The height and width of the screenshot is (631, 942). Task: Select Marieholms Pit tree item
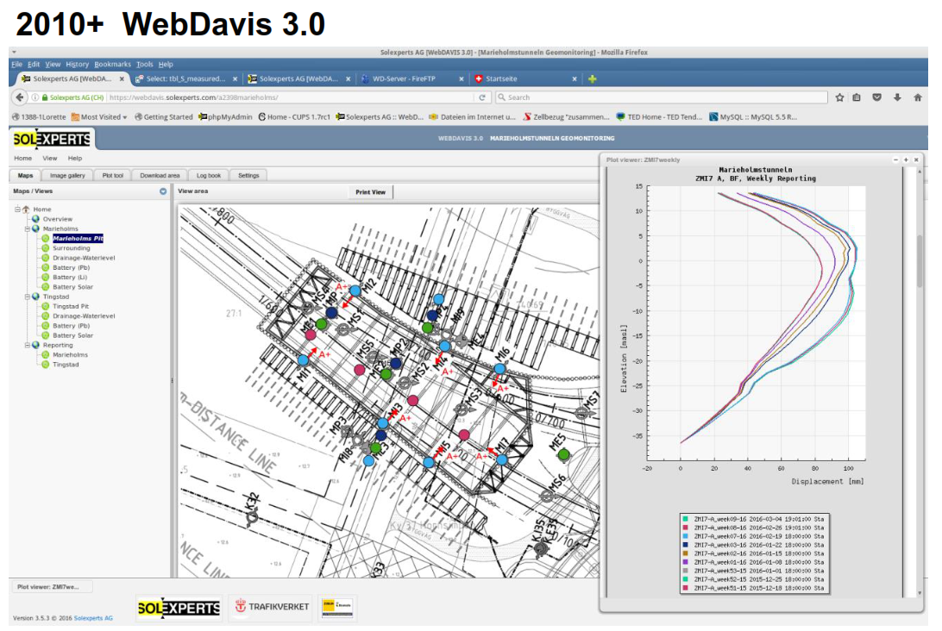(x=78, y=239)
